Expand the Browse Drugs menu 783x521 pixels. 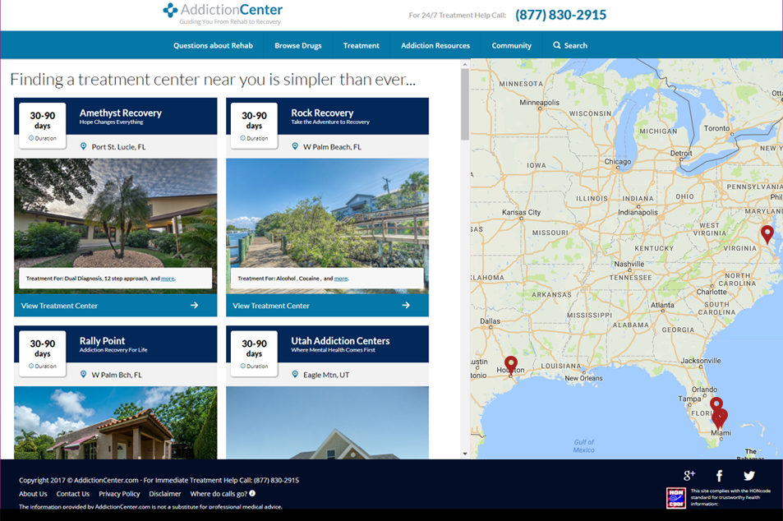(297, 46)
